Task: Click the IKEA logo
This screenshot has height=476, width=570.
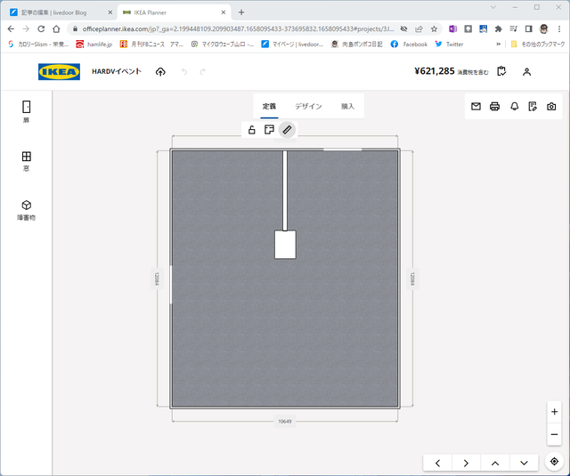Action: [x=59, y=71]
